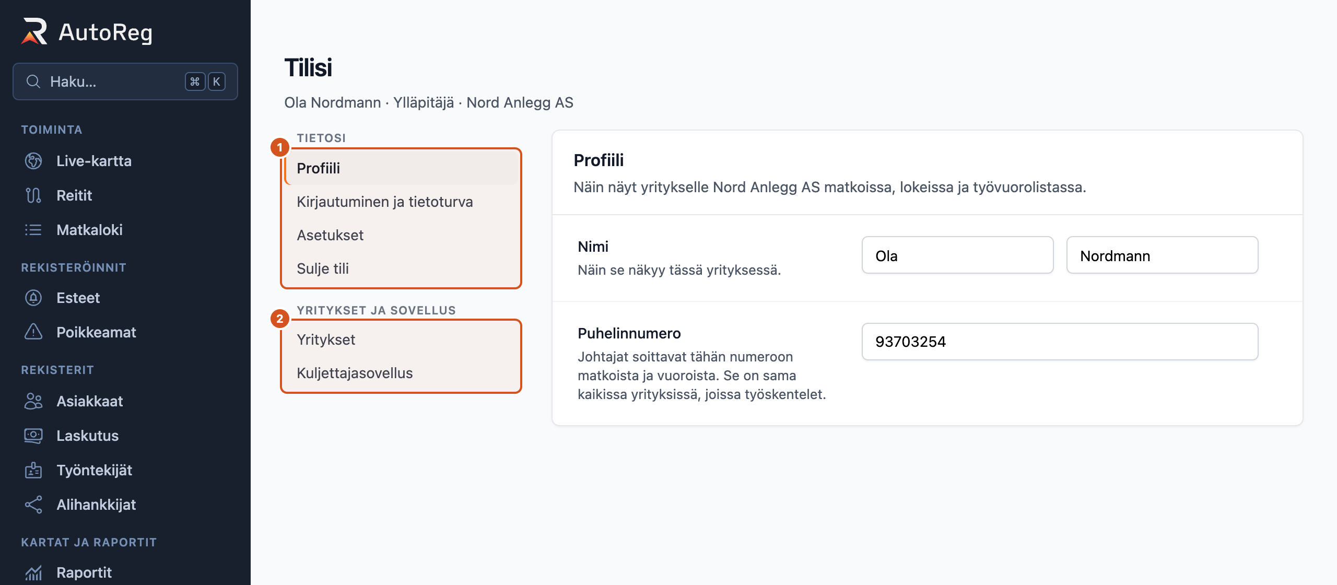Image resolution: width=1337 pixels, height=585 pixels.
Task: Click the Reitit route icon
Action: pyautogui.click(x=33, y=195)
